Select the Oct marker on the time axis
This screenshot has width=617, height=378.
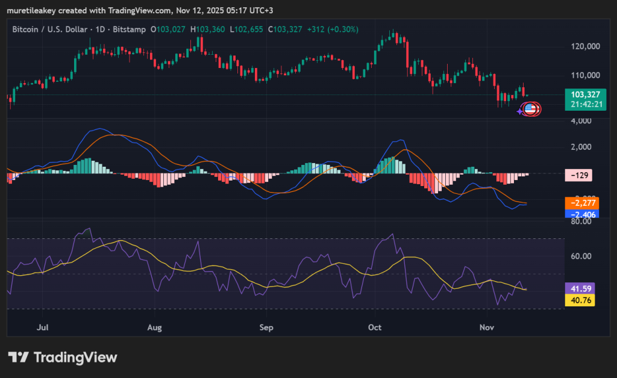click(375, 328)
